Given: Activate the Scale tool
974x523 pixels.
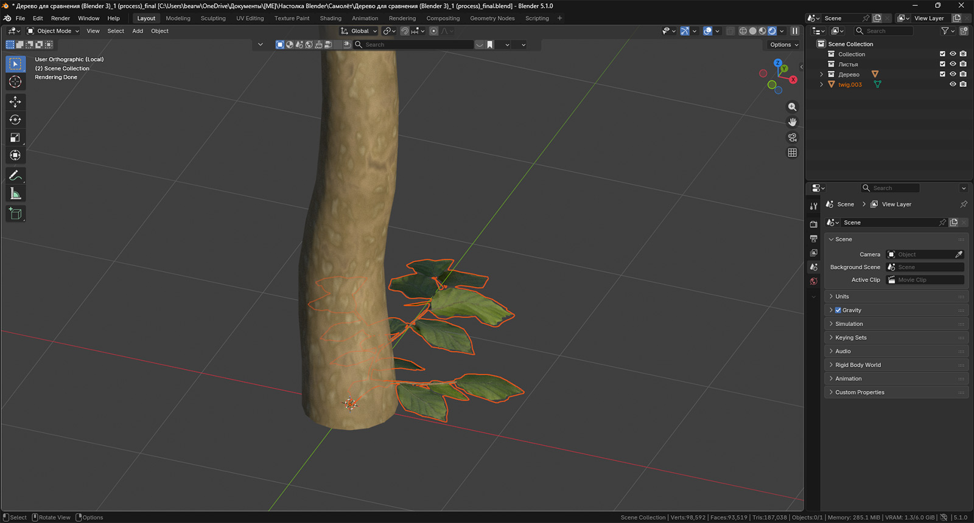Looking at the screenshot, I should pyautogui.click(x=15, y=138).
